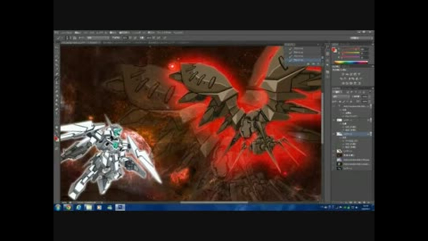Open the Windows Start menu
This screenshot has height=241, width=428.
pyautogui.click(x=58, y=208)
